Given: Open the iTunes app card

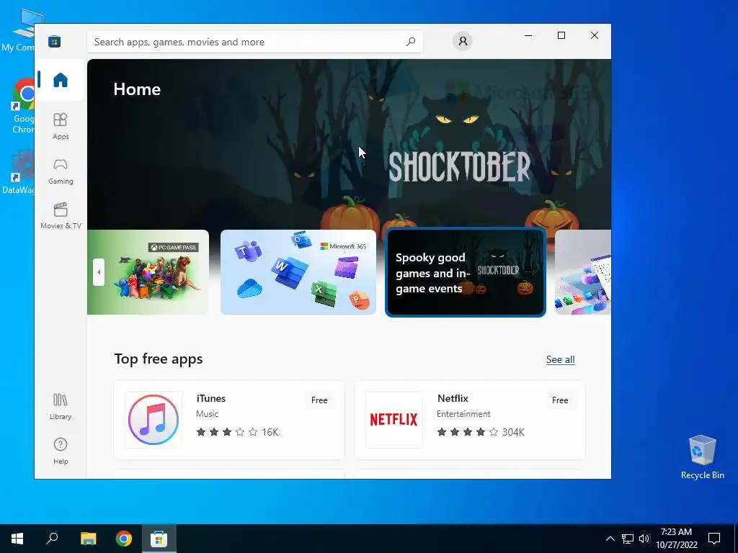Looking at the screenshot, I should click(229, 420).
